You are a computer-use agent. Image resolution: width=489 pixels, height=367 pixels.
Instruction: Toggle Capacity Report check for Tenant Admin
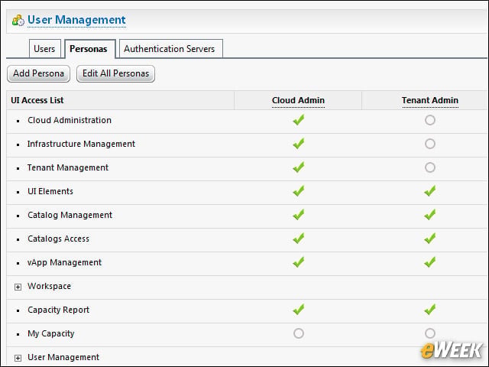click(430, 310)
